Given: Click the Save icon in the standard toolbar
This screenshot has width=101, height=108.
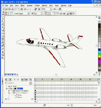Looking at the screenshot, I should point(9,9).
